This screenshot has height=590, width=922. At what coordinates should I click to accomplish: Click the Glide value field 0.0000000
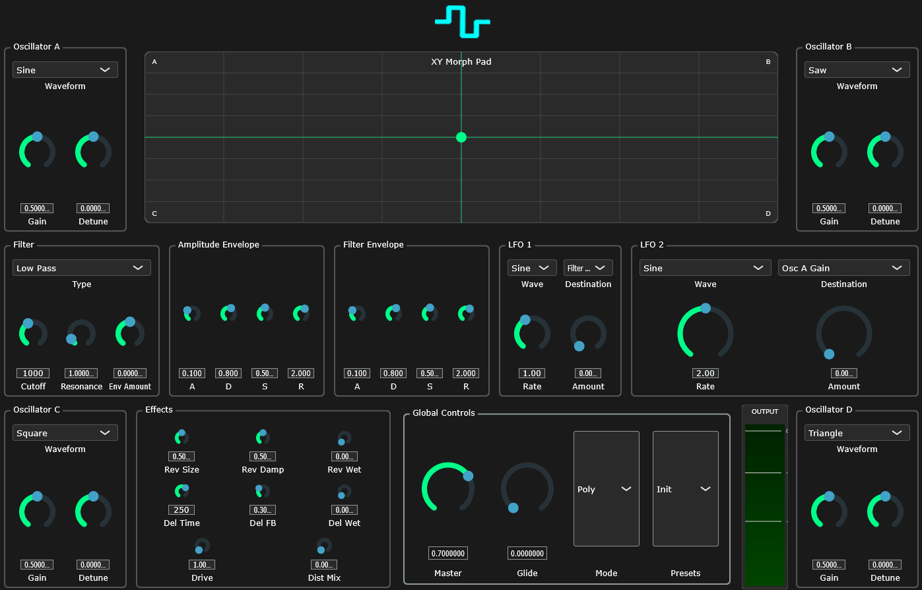[527, 553]
